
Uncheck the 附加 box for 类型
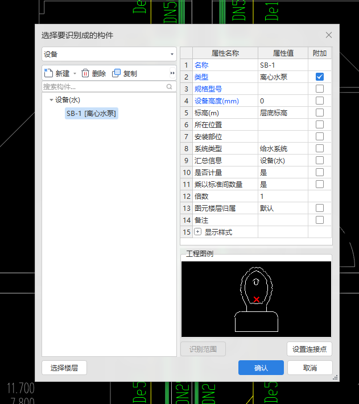(320, 77)
